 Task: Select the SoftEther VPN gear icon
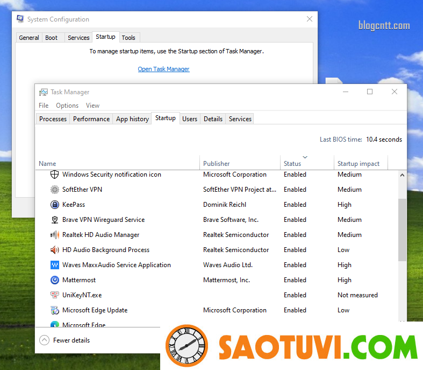click(54, 190)
